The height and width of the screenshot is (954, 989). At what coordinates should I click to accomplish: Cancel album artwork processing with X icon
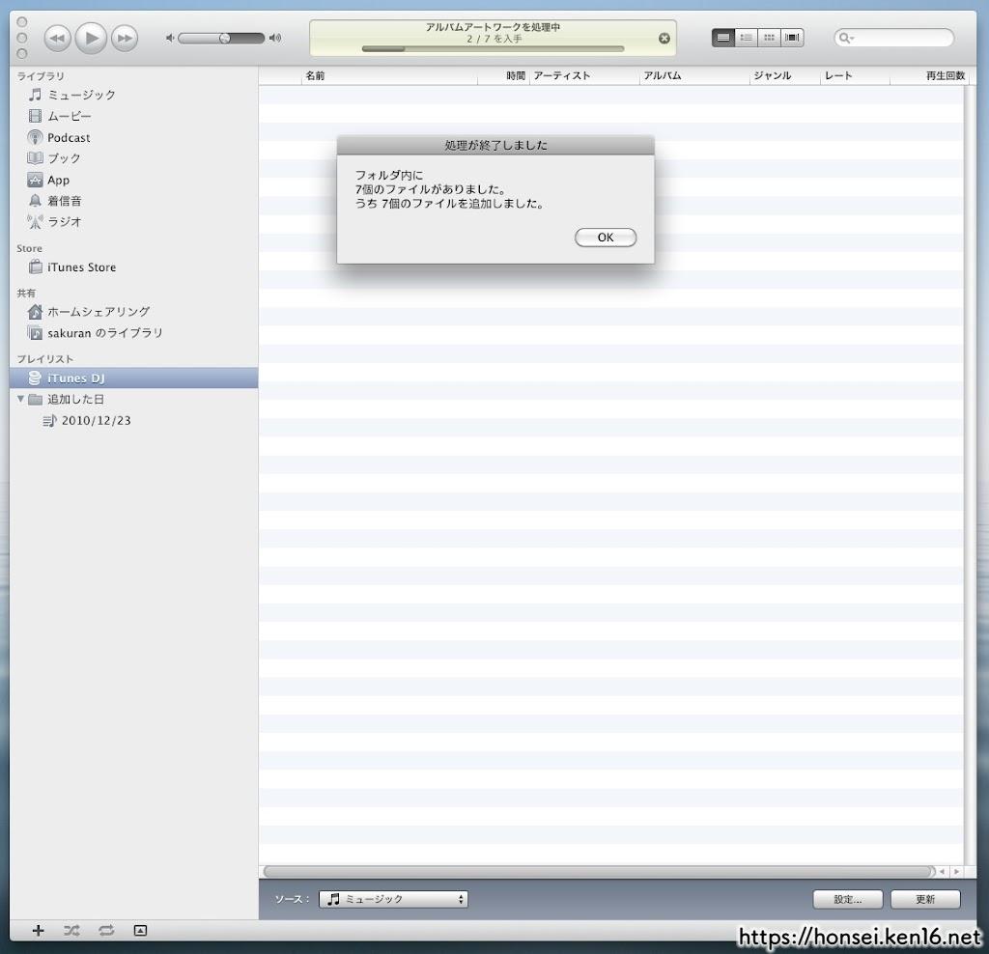pos(664,39)
